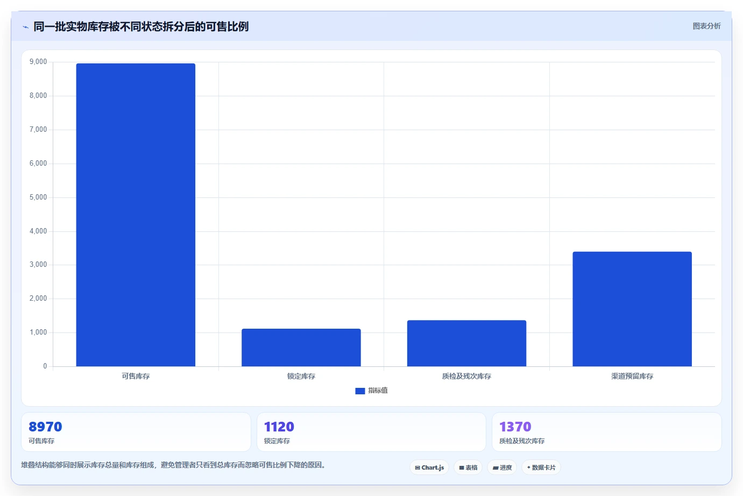Click the 1120 value card
743x496 pixels.
(x=371, y=432)
